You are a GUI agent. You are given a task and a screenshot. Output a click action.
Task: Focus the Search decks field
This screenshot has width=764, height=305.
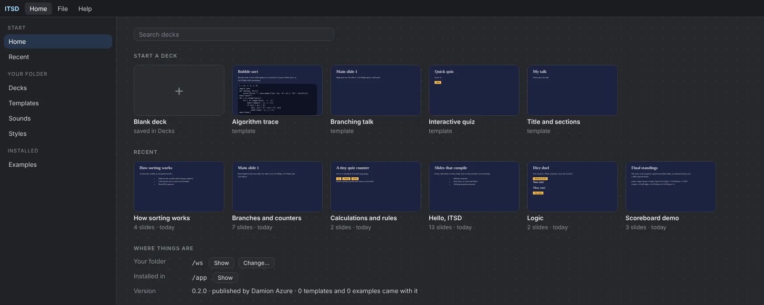click(x=234, y=34)
